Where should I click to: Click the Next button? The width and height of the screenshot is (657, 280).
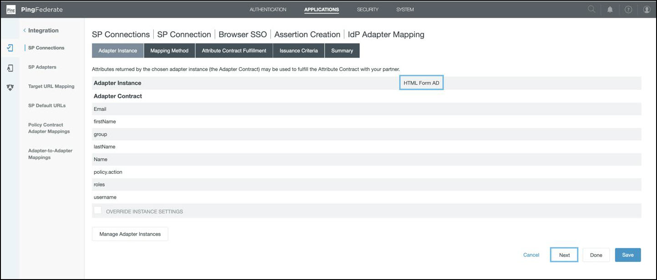click(564, 255)
